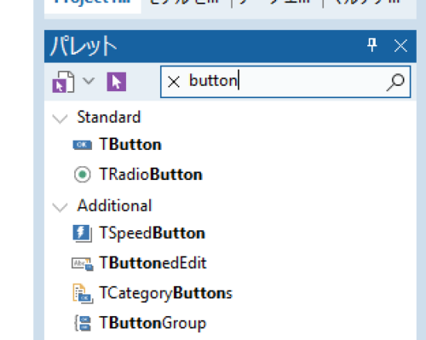This screenshot has width=426, height=340.
Task: Collapse the Additional category
Action: tap(60, 207)
